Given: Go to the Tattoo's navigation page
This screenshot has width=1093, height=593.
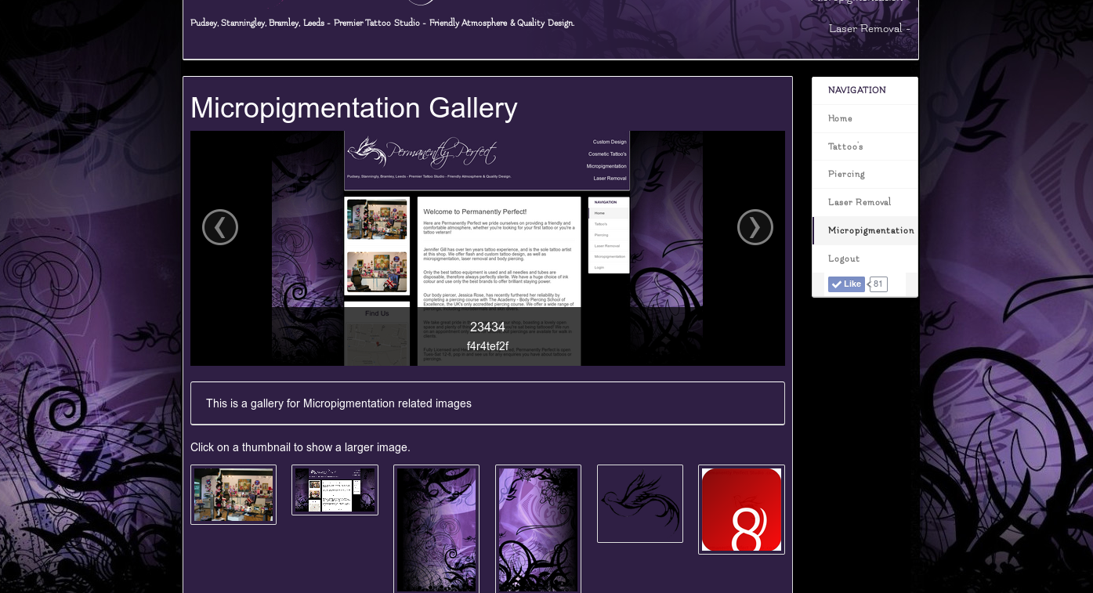Looking at the screenshot, I should 845,146.
